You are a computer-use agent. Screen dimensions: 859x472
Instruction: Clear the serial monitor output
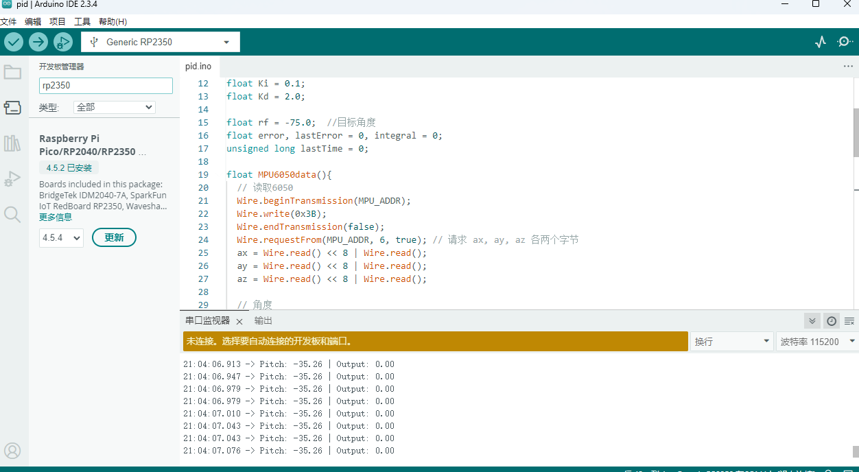pyautogui.click(x=849, y=321)
